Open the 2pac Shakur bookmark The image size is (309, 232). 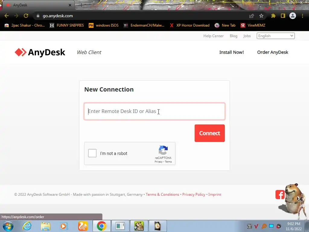(25, 25)
